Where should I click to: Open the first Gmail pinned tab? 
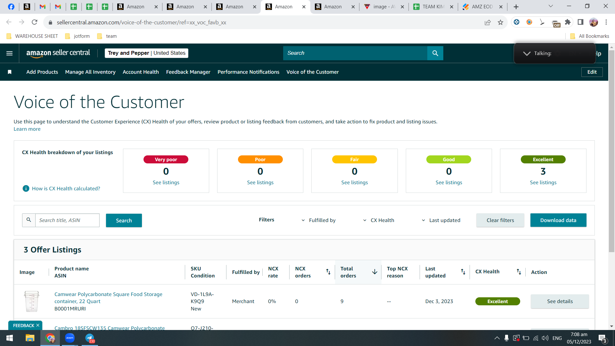click(x=42, y=7)
